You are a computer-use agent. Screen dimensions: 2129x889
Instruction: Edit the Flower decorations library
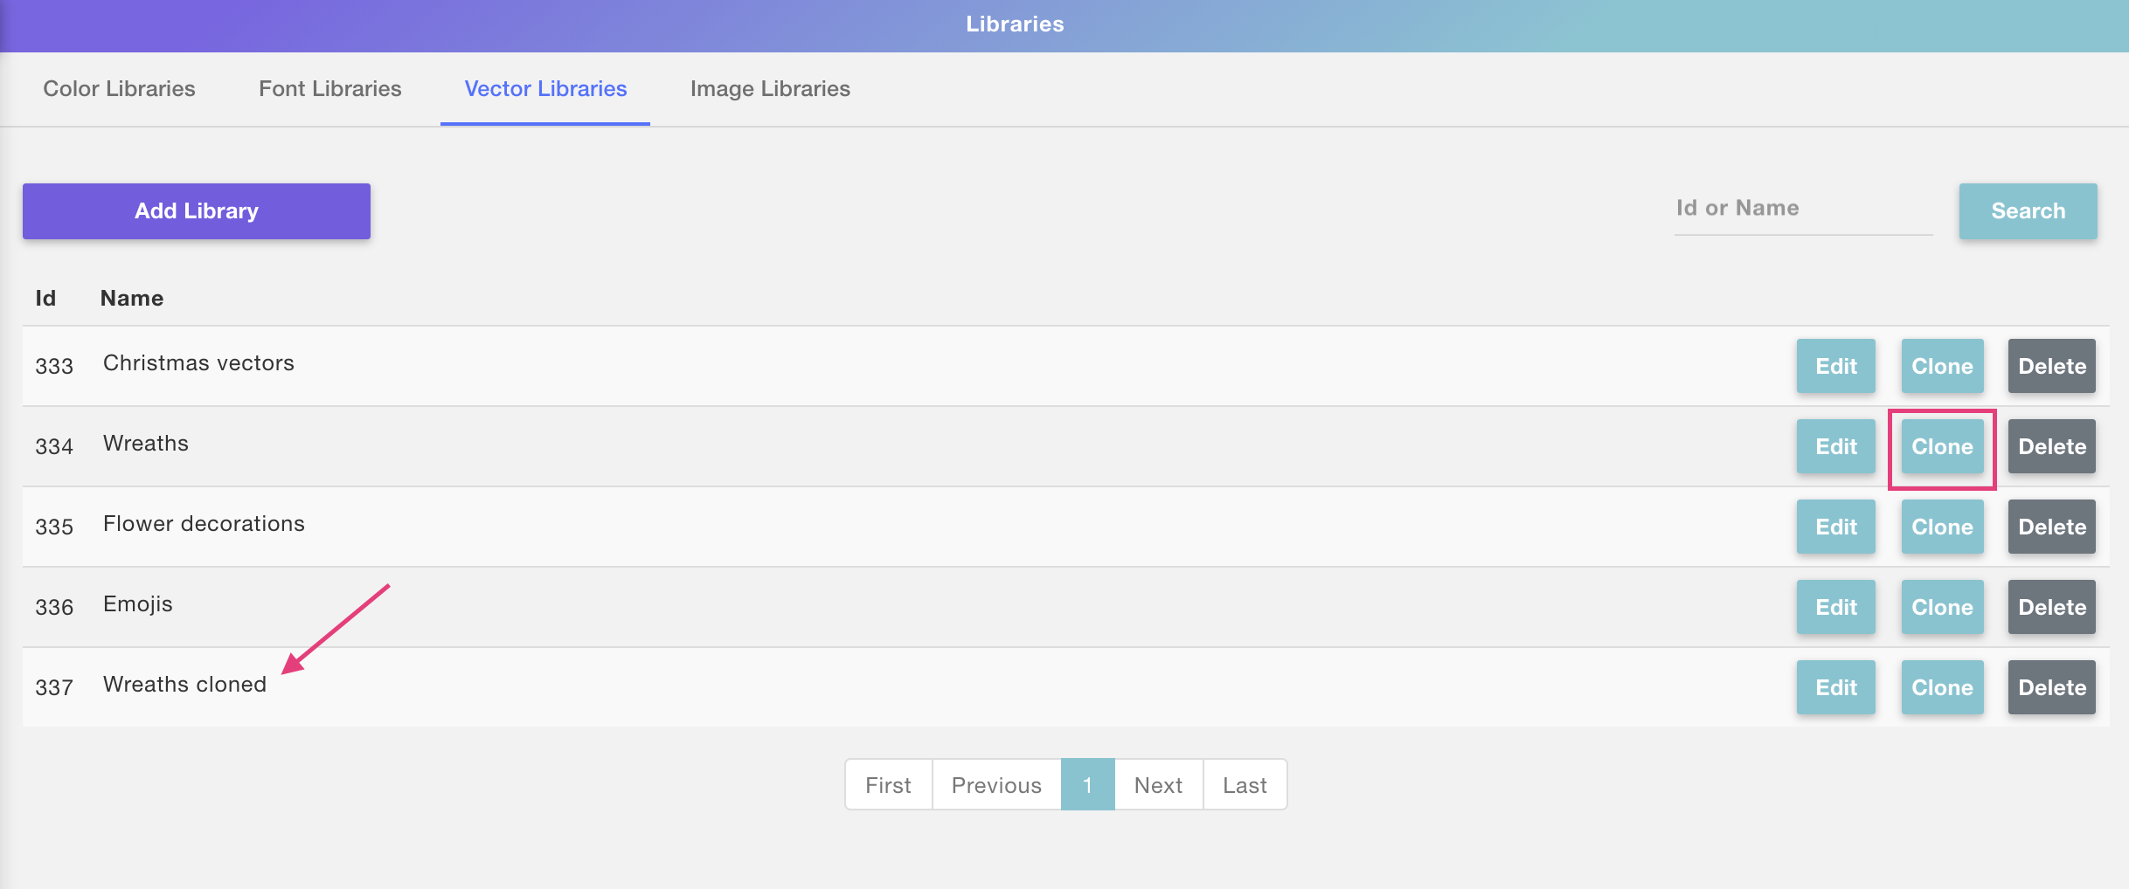[1835, 527]
